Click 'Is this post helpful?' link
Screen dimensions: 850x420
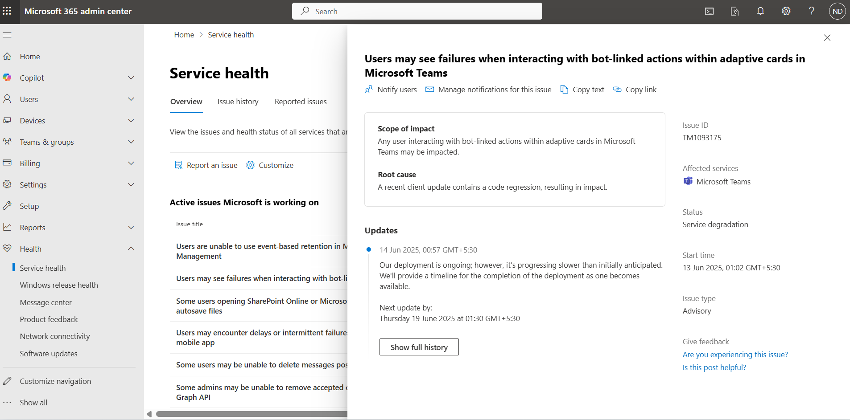(x=714, y=367)
